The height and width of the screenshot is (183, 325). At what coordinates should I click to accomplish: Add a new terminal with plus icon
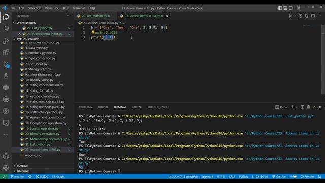click(x=292, y=107)
